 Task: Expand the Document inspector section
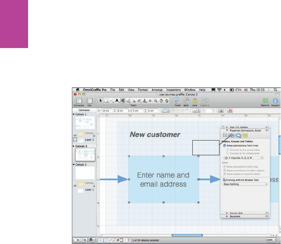227,216
